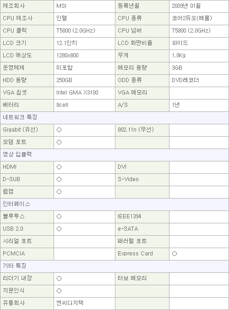Click the USB 2.0 circle mark
This screenshot has height=310, width=229.
click(59, 229)
